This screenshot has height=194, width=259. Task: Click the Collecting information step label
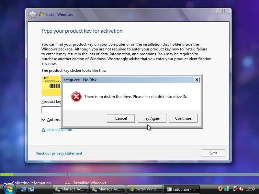[x=31, y=183]
